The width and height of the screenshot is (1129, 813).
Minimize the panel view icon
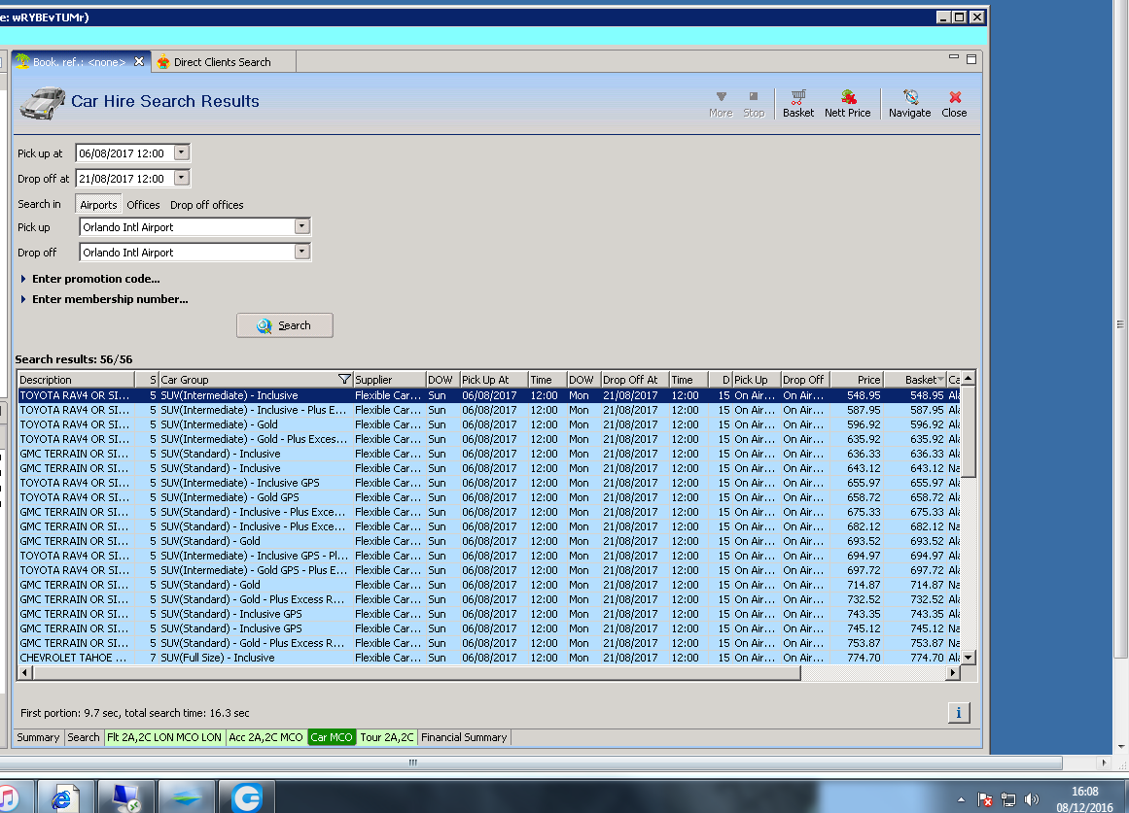(953, 57)
